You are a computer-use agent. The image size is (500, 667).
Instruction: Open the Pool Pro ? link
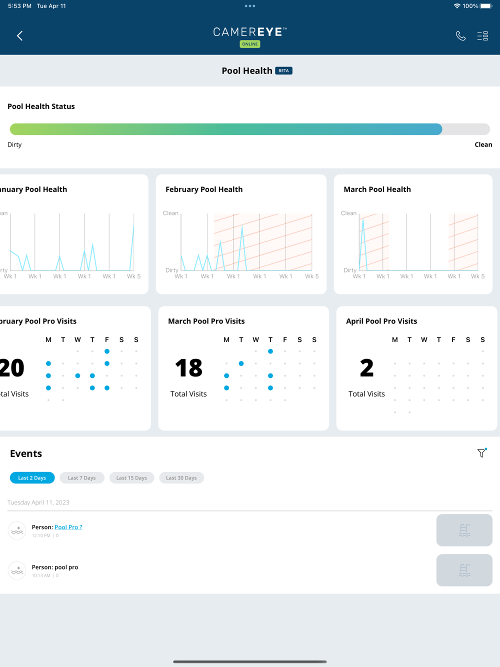[68, 527]
